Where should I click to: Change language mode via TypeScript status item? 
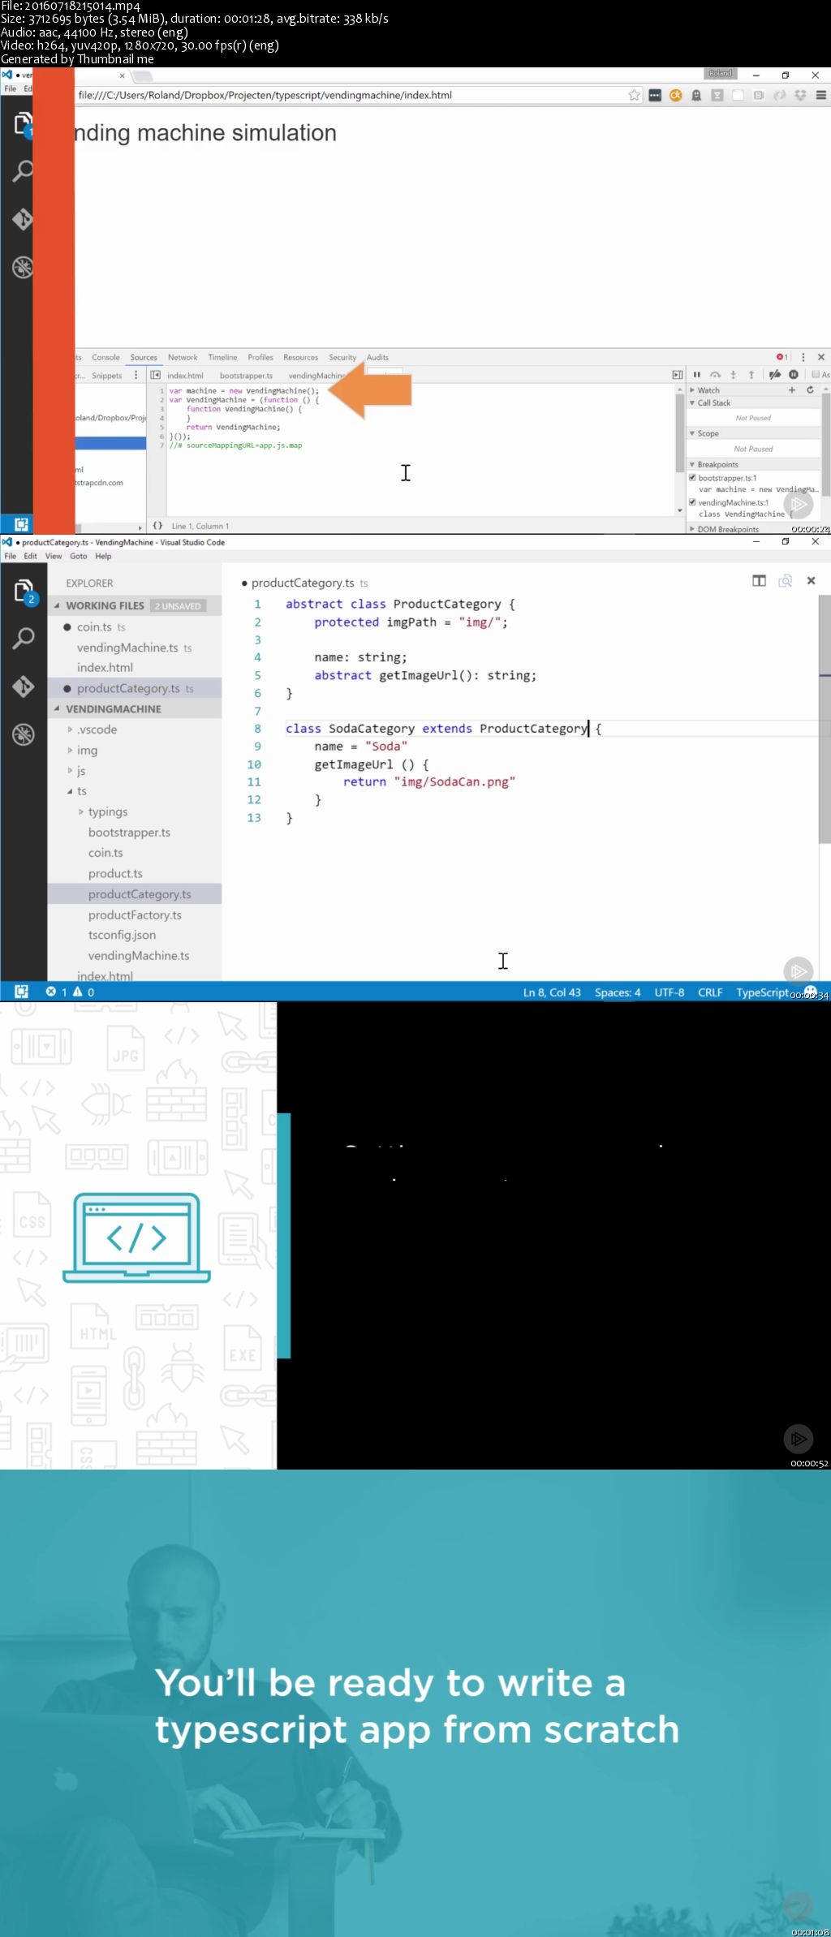tap(762, 992)
